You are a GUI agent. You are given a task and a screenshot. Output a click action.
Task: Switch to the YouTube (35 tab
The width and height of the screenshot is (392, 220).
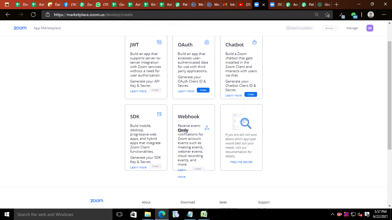245,5
